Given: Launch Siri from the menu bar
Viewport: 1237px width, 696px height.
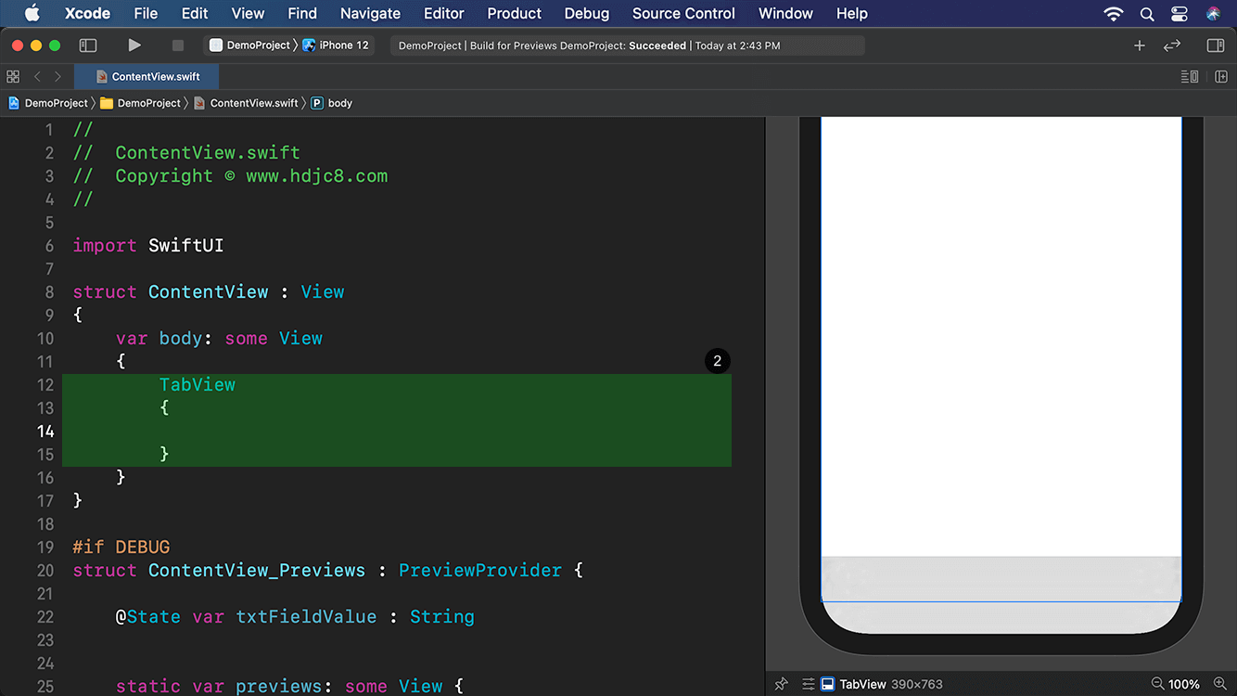Looking at the screenshot, I should 1213,13.
